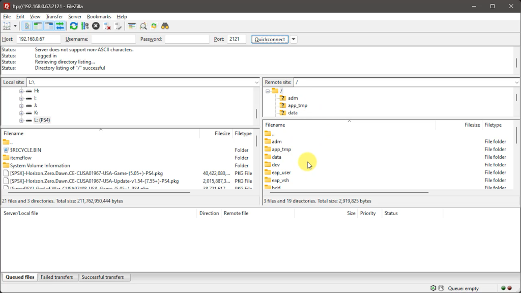
Task: Open the File menu
Action: pyautogui.click(x=7, y=17)
